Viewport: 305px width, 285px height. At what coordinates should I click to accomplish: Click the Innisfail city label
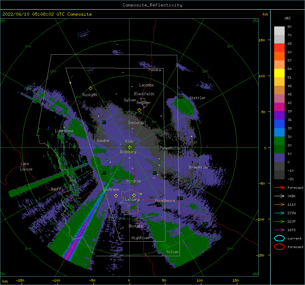(x=137, y=123)
